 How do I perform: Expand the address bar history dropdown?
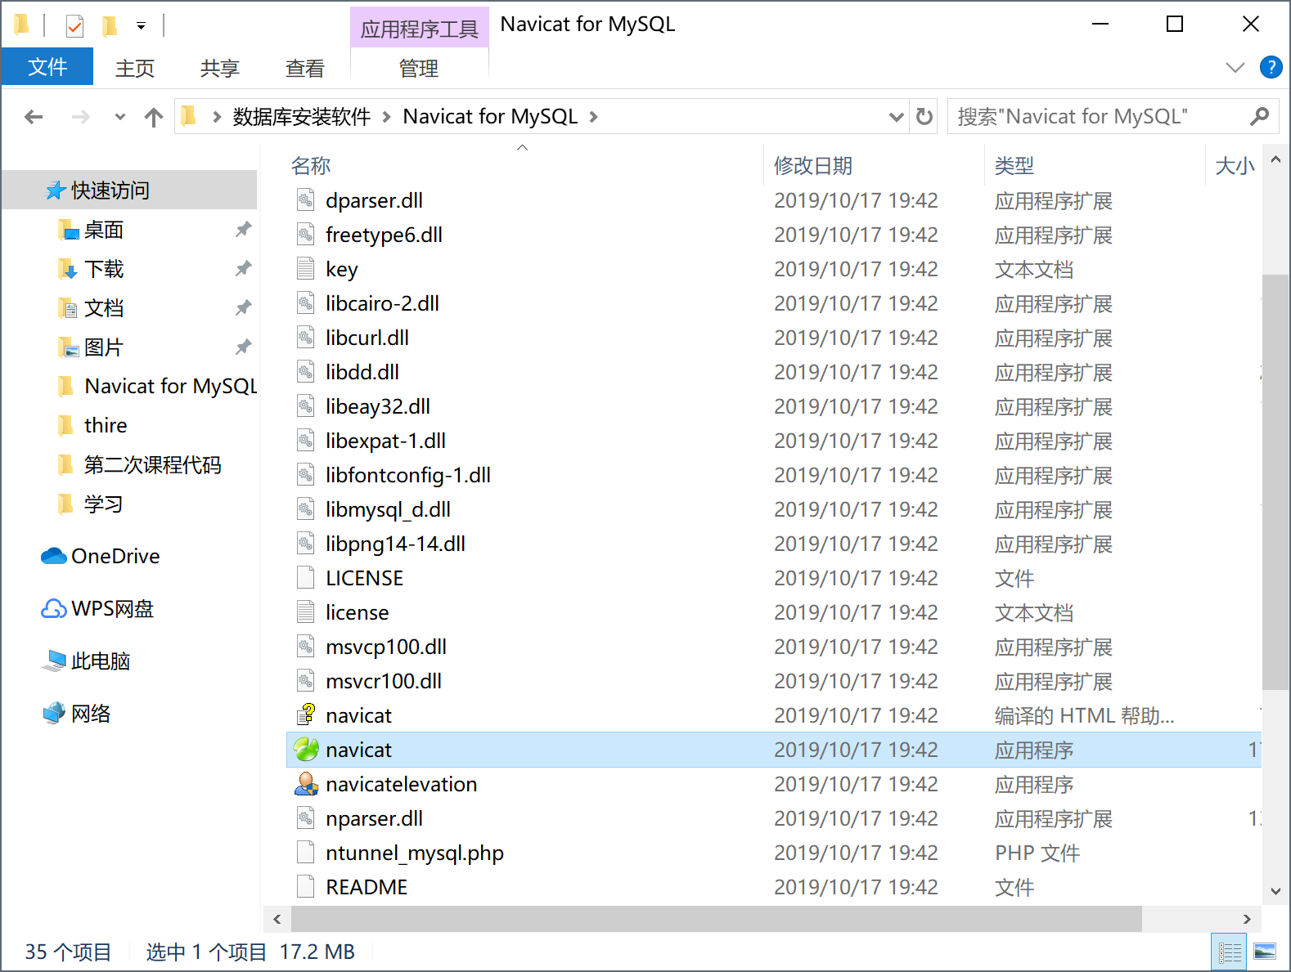pyautogui.click(x=897, y=117)
